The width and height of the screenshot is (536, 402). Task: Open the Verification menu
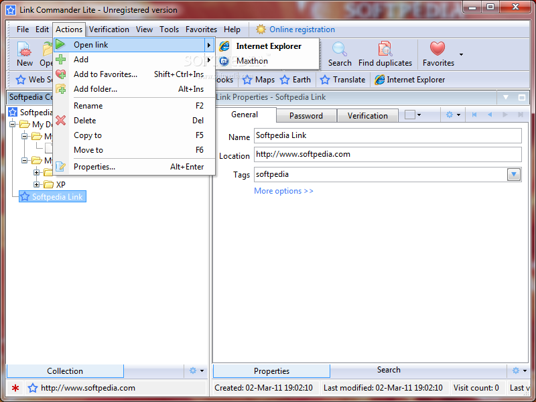click(x=109, y=29)
